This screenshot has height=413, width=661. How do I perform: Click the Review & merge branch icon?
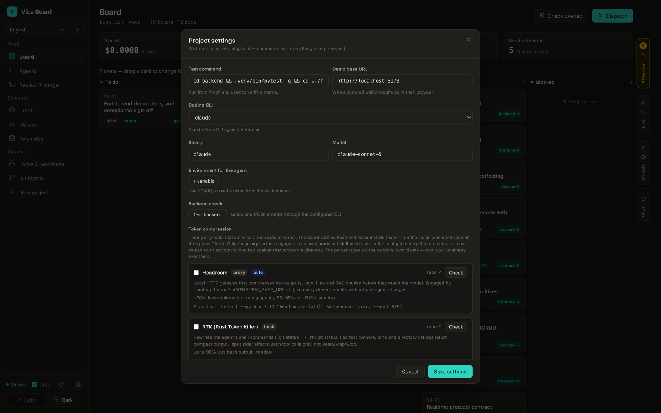[12, 85]
